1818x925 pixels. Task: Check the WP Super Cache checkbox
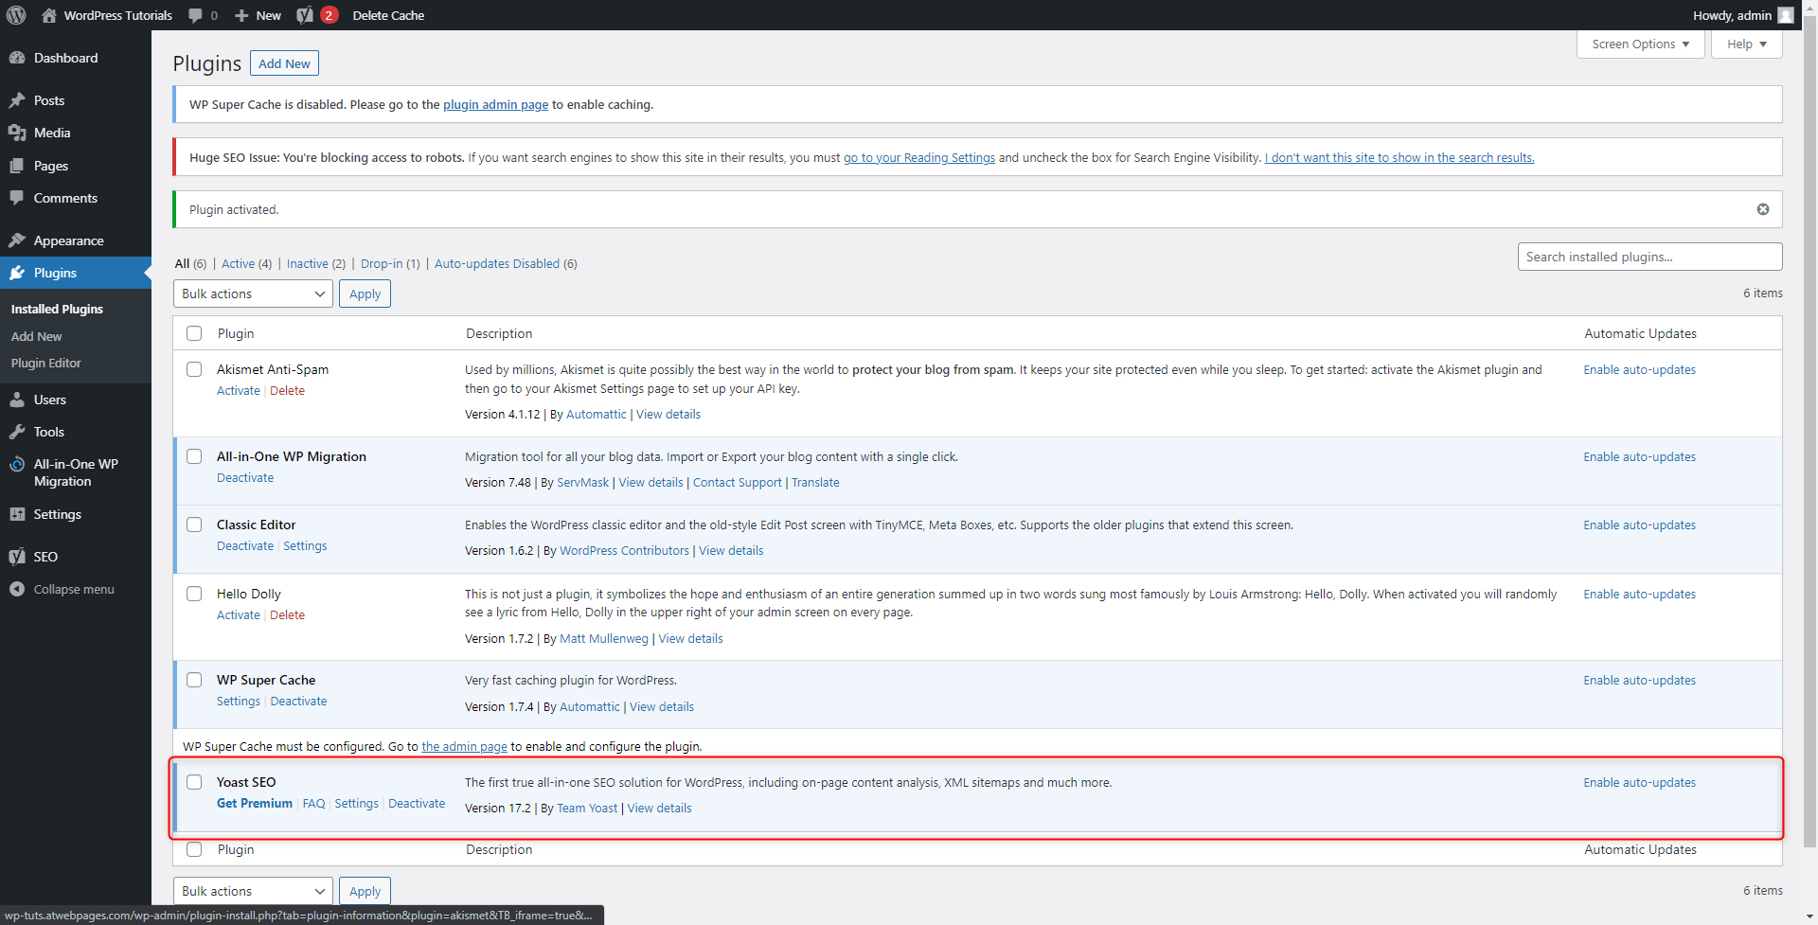[194, 680]
